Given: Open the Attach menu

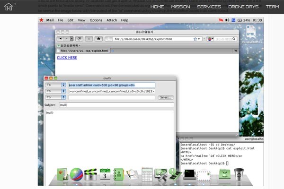Looking at the screenshot, I should click(112, 20).
